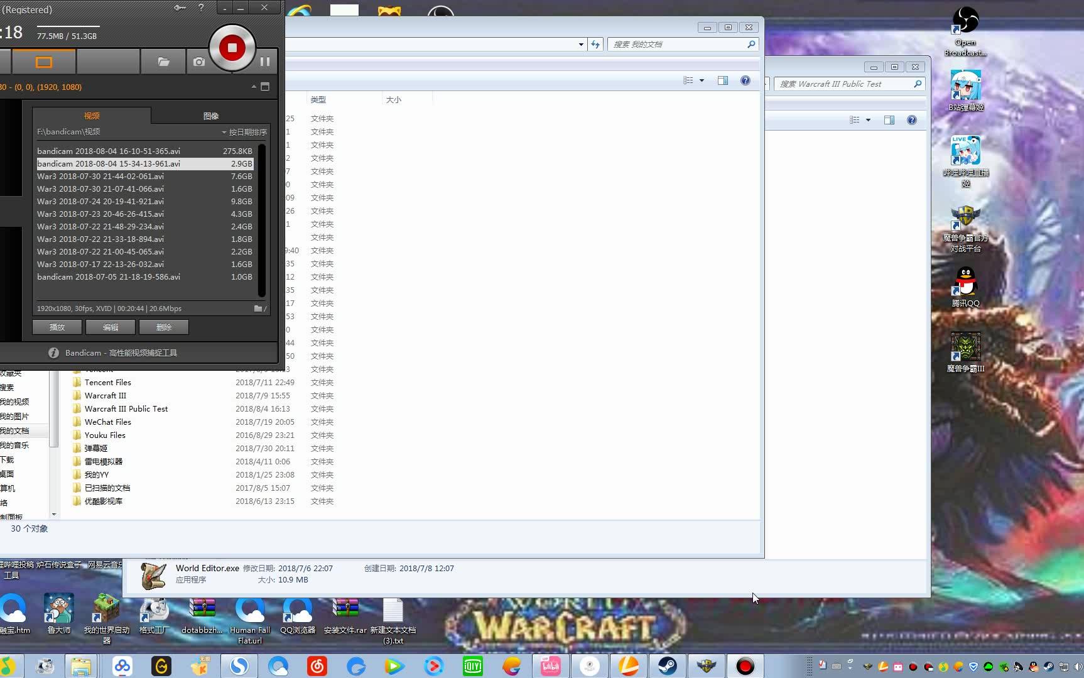1084x678 pixels.
Task: Select the Youku Files folder
Action: pyautogui.click(x=105, y=435)
